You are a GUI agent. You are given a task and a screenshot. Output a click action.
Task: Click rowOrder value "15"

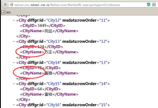[103, 105]
